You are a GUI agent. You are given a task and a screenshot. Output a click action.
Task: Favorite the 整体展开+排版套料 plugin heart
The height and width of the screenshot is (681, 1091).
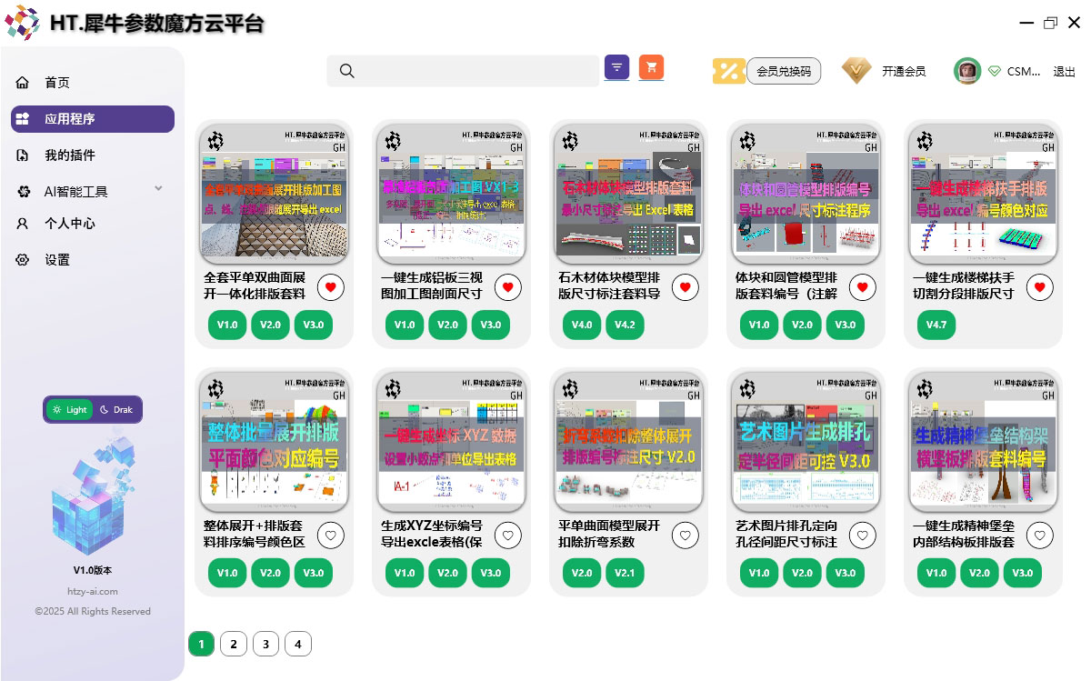click(x=331, y=536)
